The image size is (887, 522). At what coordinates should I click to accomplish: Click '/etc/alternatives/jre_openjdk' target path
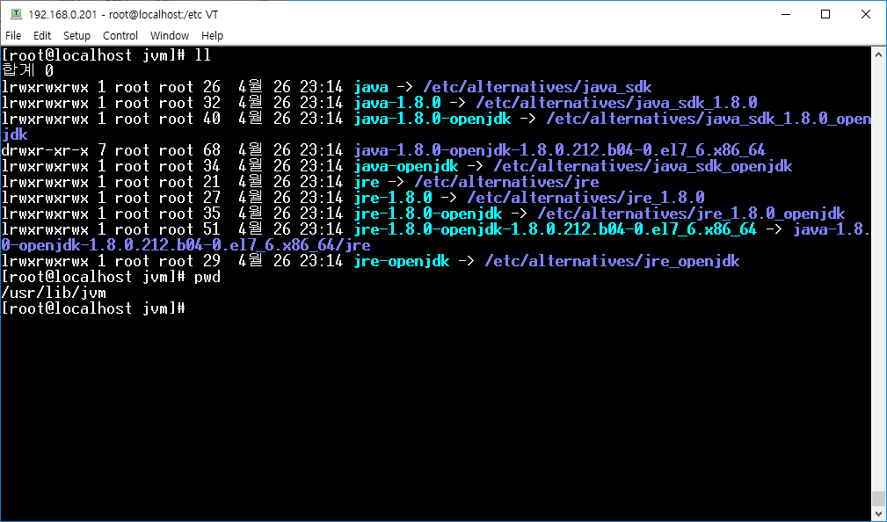[x=612, y=261]
